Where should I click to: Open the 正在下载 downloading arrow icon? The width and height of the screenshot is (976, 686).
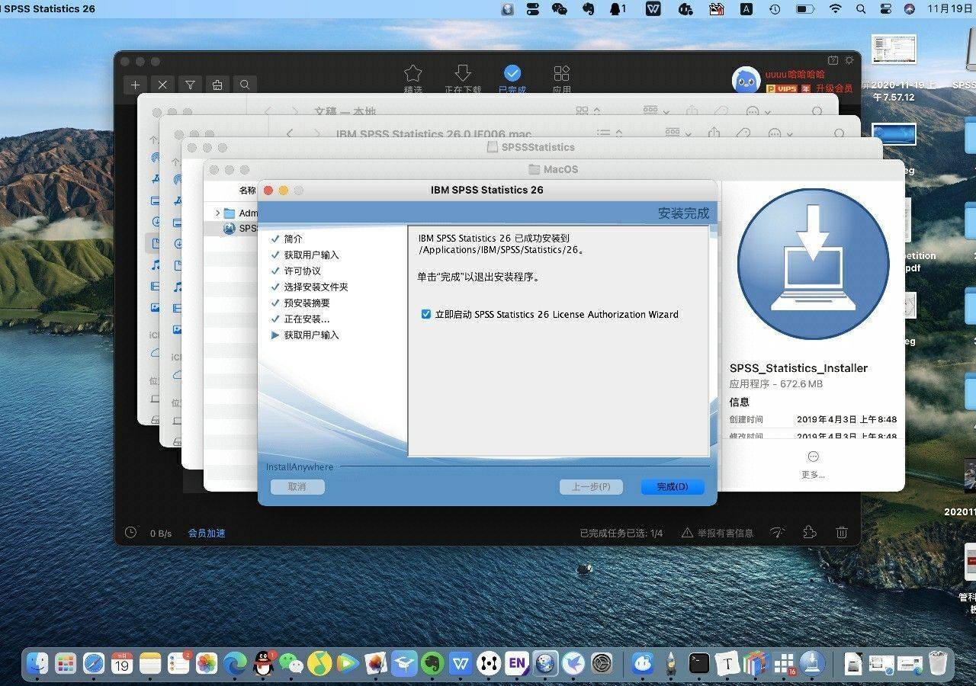462,73
